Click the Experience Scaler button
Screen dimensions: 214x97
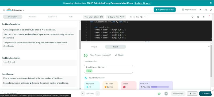coord(165,10)
